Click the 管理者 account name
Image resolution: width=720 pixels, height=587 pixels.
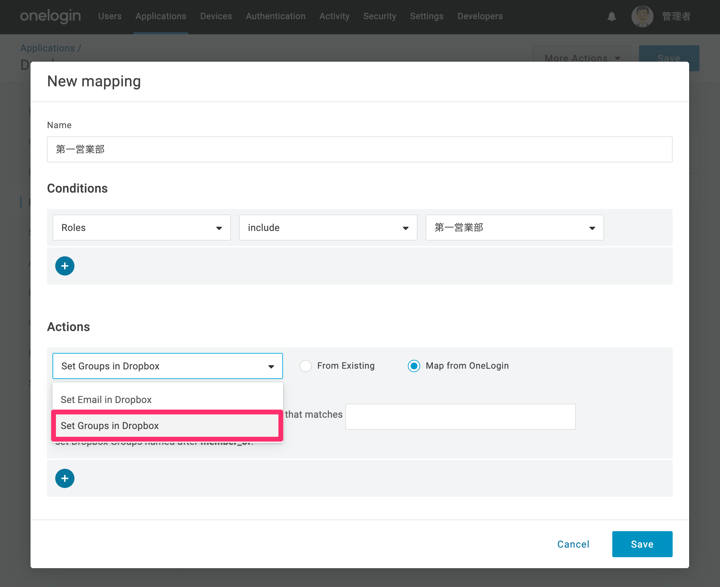click(676, 16)
